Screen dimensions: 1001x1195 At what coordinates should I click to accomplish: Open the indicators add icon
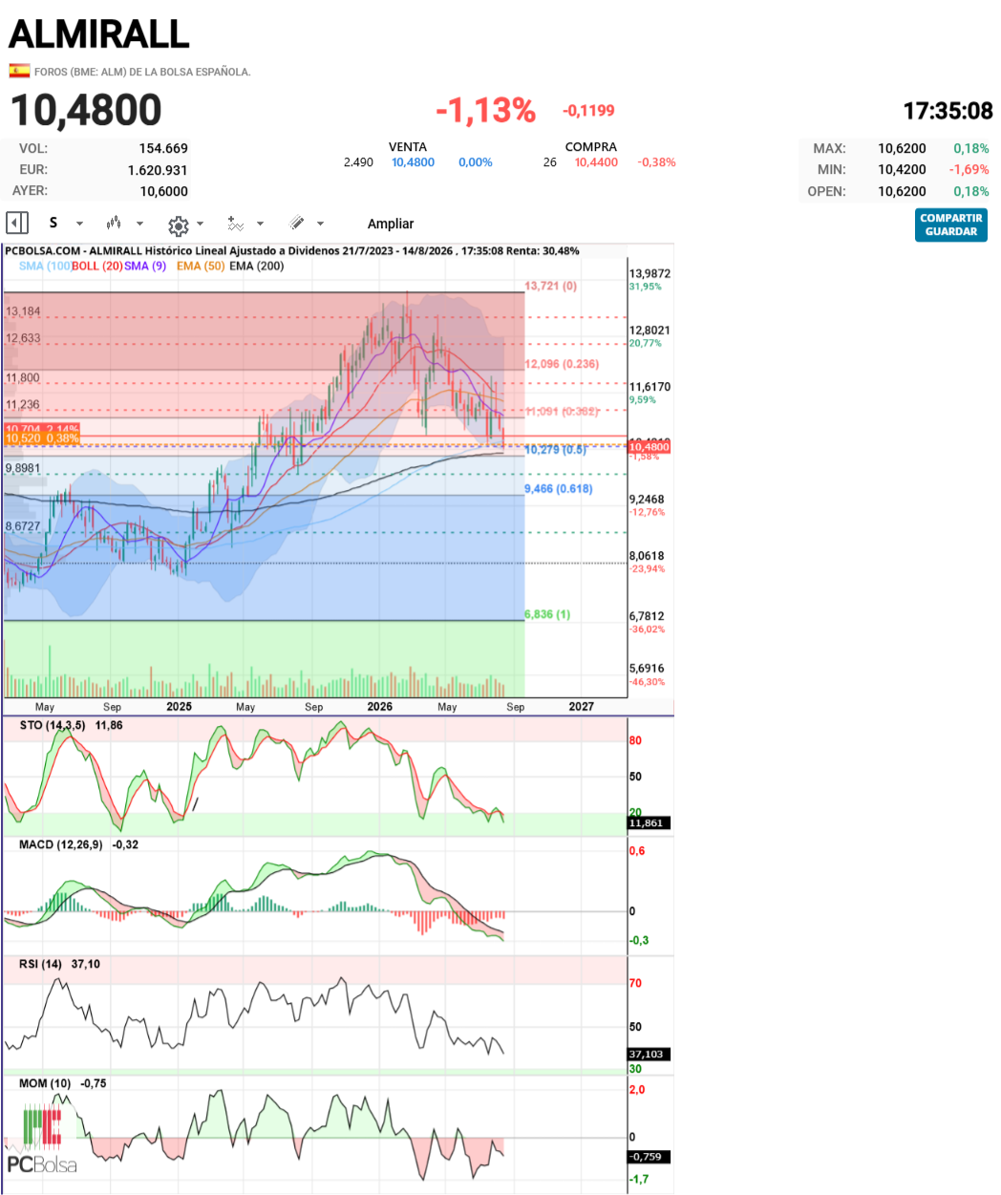coord(235,224)
